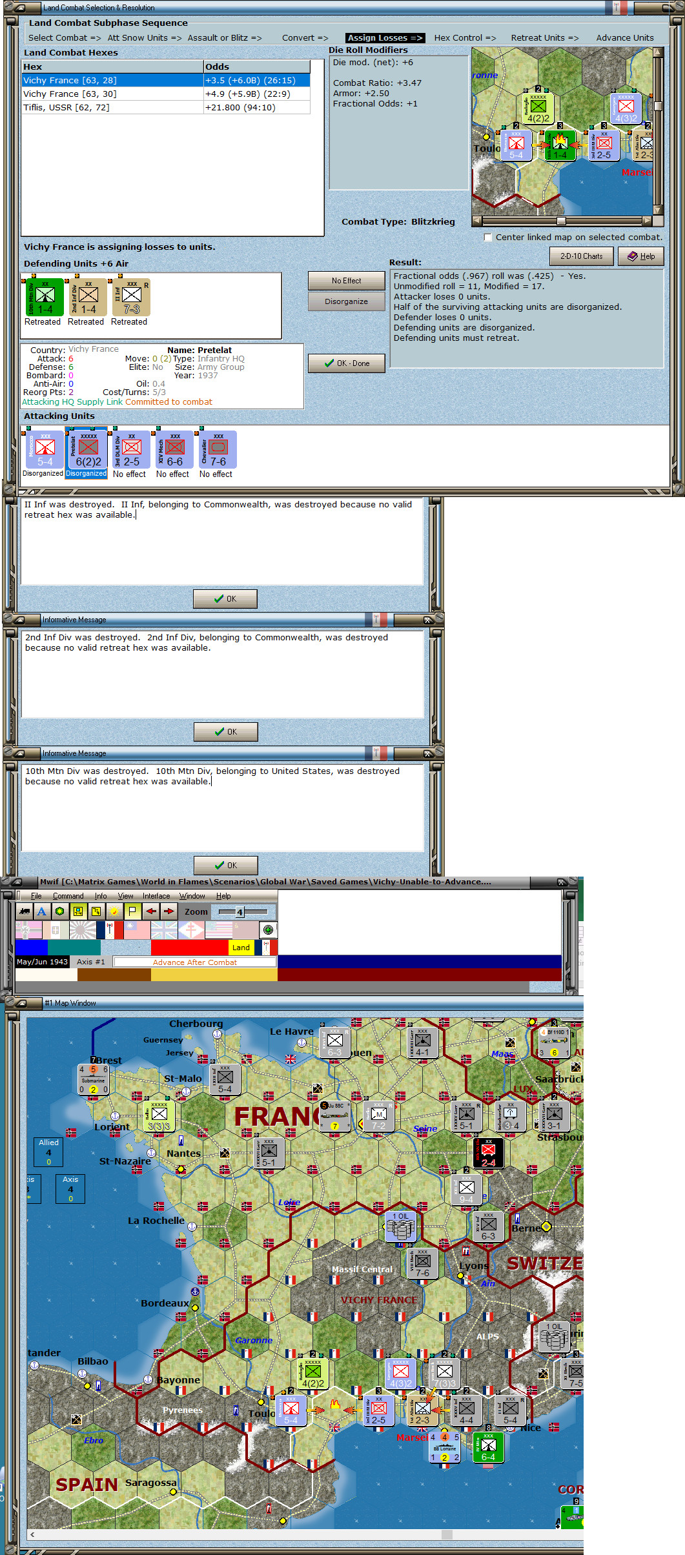Click the Hex Control subphase step
The image size is (685, 1555).
pyautogui.click(x=465, y=37)
